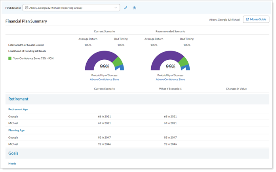Click the Retirement Age subheading
This screenshot has height=172, width=276.
coord(18,109)
